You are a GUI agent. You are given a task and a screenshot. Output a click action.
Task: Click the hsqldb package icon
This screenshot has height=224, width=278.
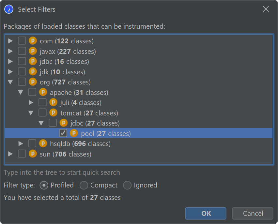click(43, 143)
